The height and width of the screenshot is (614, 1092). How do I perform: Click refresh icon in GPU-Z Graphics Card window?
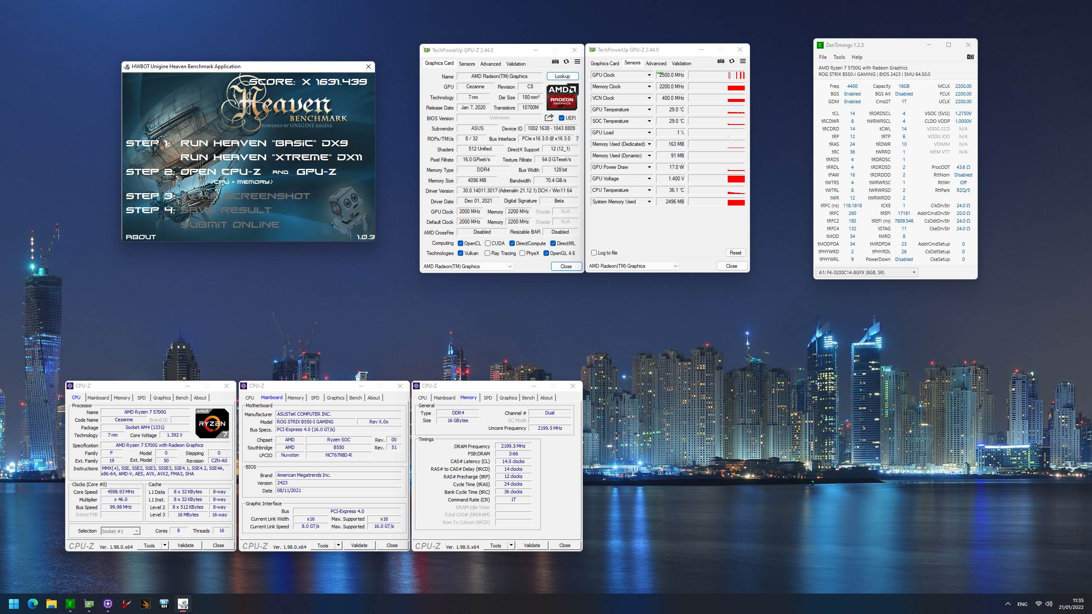[566, 61]
